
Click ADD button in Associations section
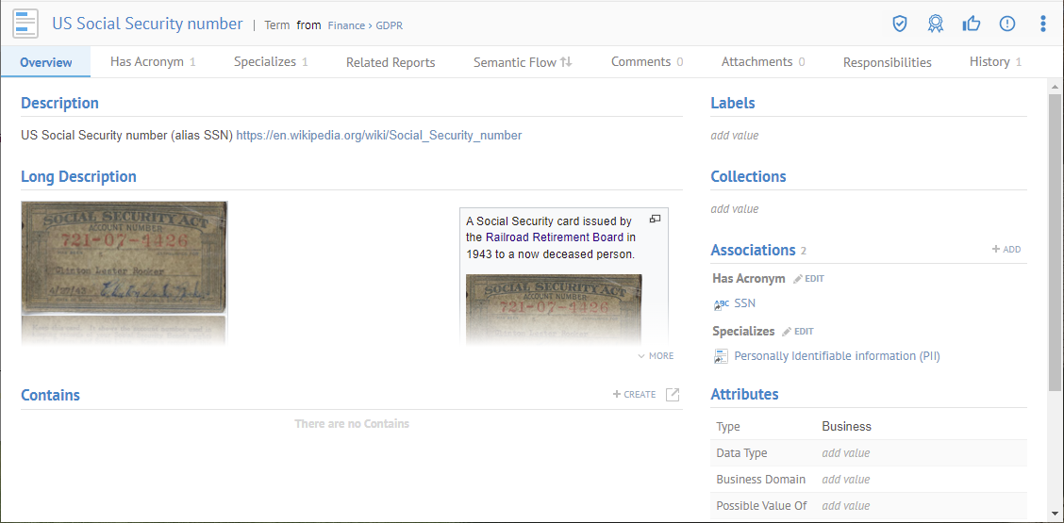[x=1006, y=250]
